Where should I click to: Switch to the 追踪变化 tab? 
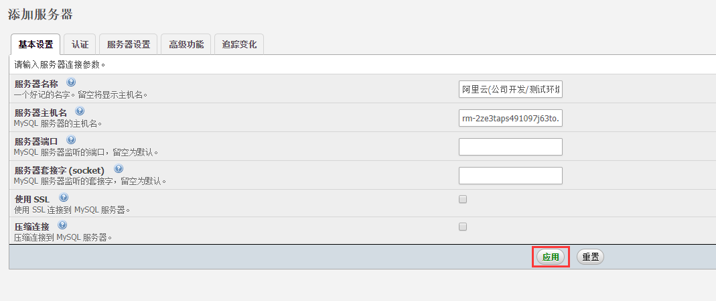[x=239, y=44]
